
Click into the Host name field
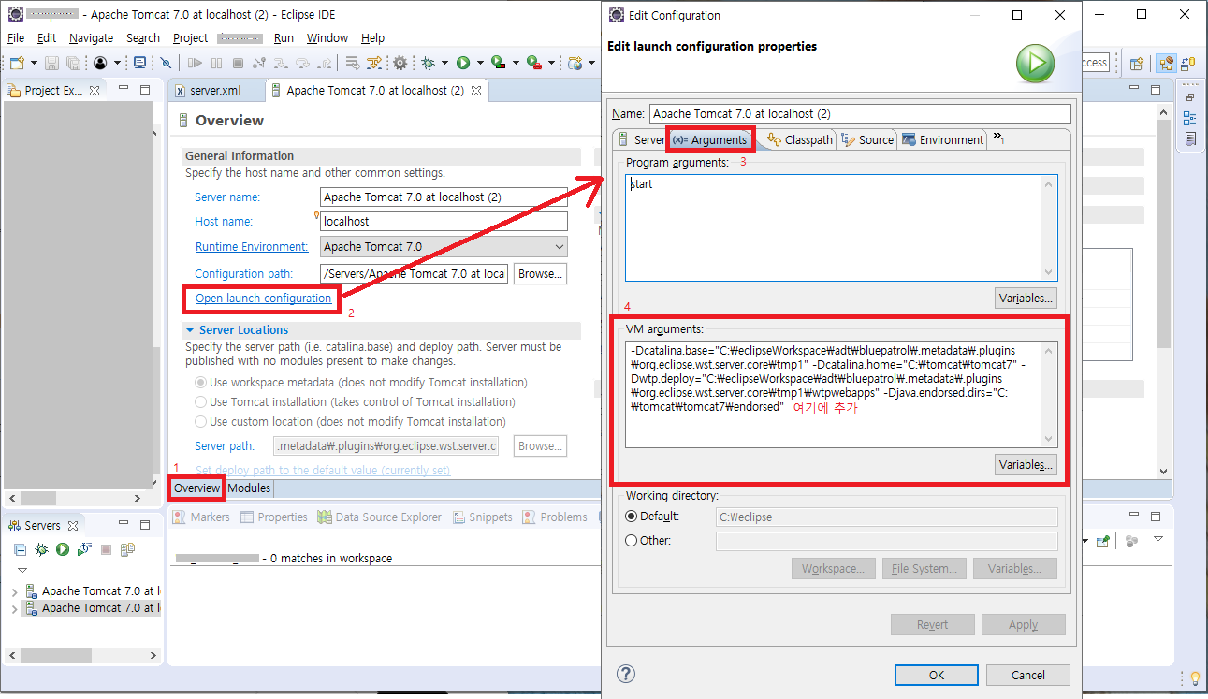click(x=444, y=222)
